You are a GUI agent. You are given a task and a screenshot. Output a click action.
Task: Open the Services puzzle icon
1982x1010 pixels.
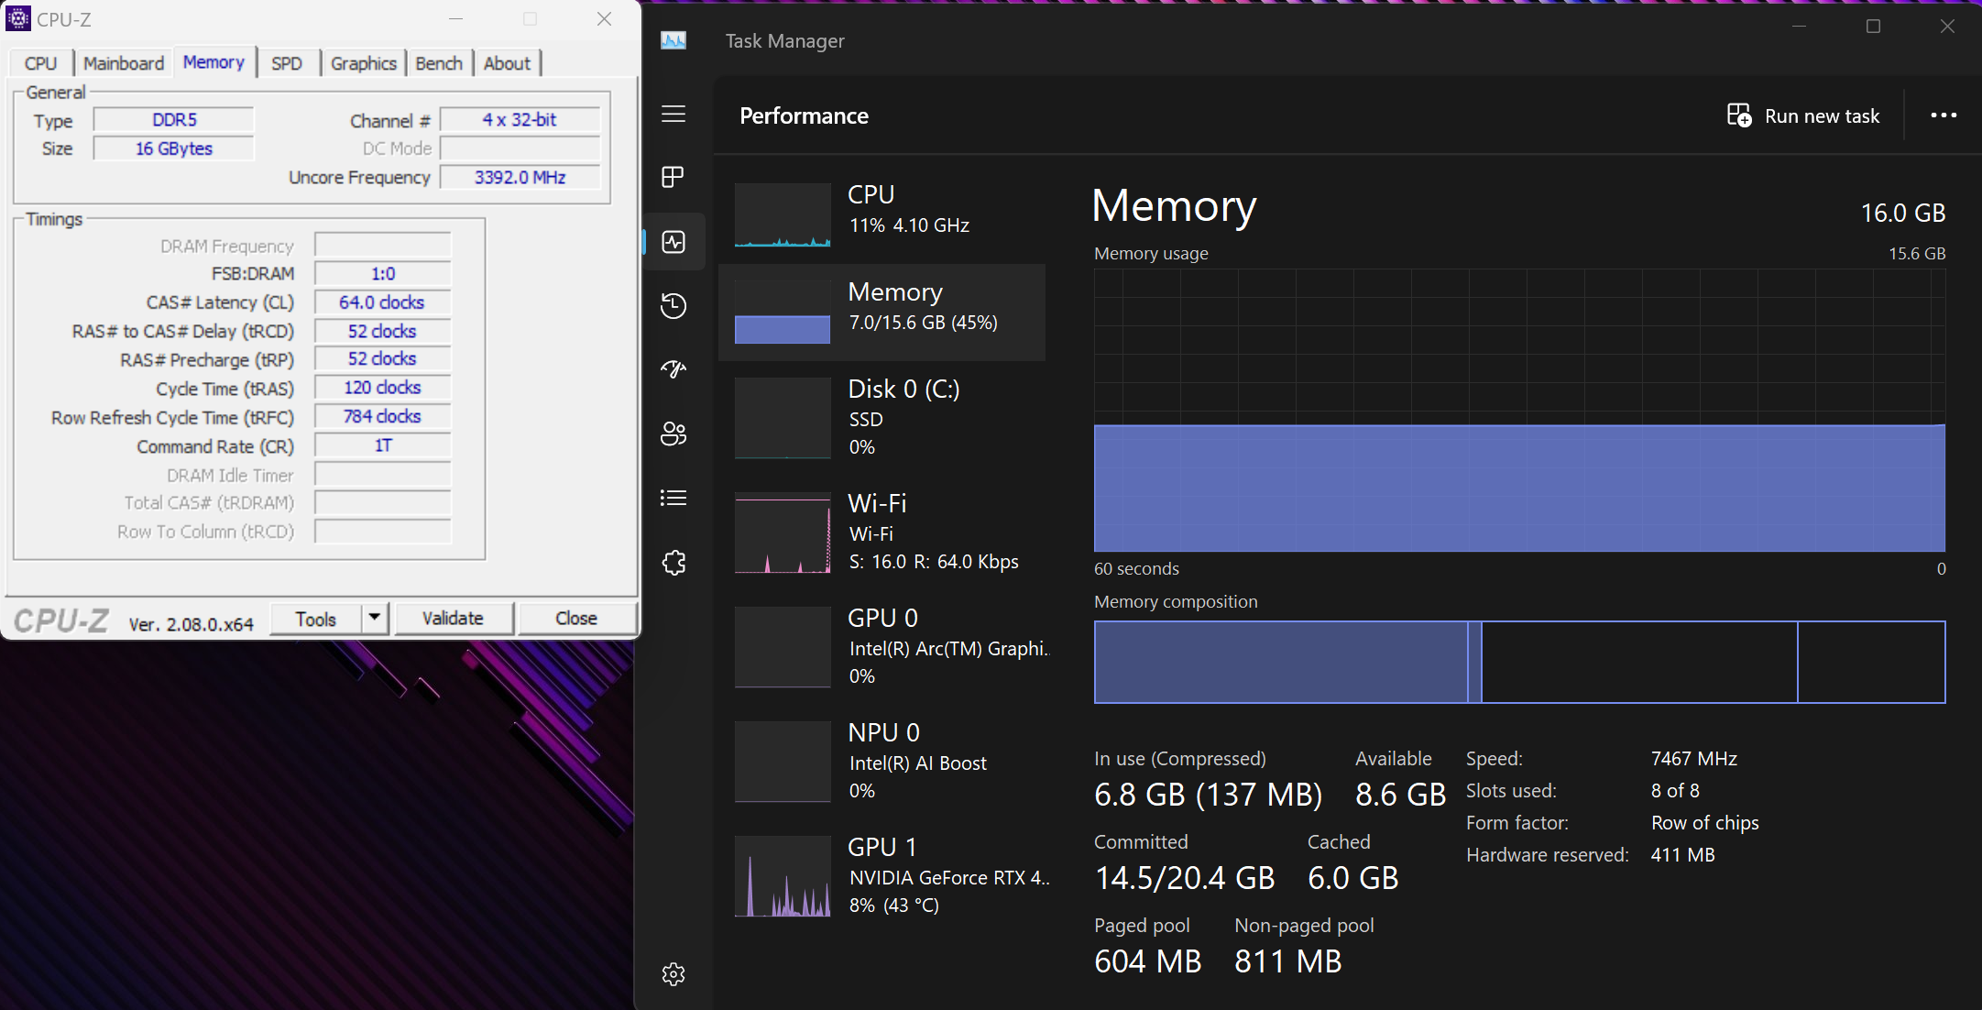(x=673, y=562)
